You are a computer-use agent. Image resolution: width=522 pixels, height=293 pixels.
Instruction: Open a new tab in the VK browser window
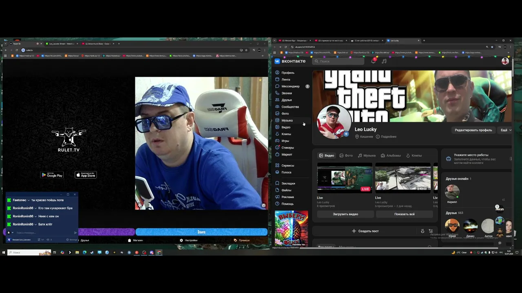424,40
